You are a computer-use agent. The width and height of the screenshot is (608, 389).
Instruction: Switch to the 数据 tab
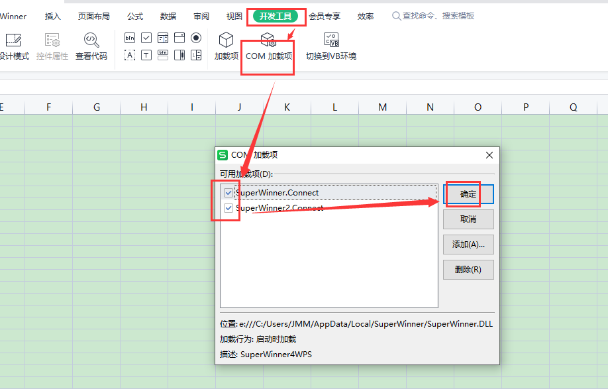(168, 17)
